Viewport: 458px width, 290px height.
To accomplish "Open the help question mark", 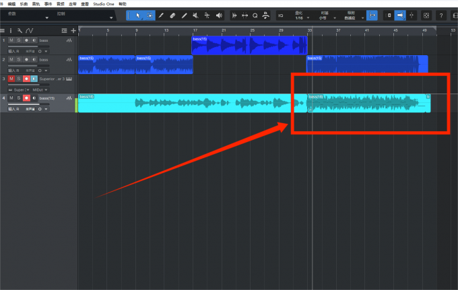I will [x=441, y=15].
